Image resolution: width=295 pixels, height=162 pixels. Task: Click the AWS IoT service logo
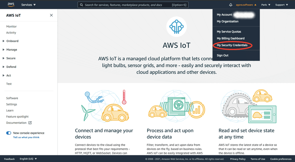(x=177, y=27)
